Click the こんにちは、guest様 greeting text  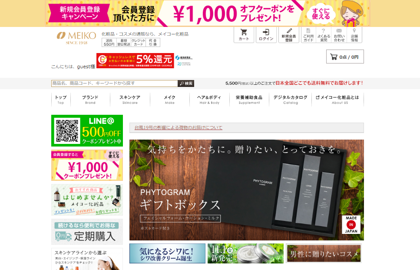tap(73, 67)
